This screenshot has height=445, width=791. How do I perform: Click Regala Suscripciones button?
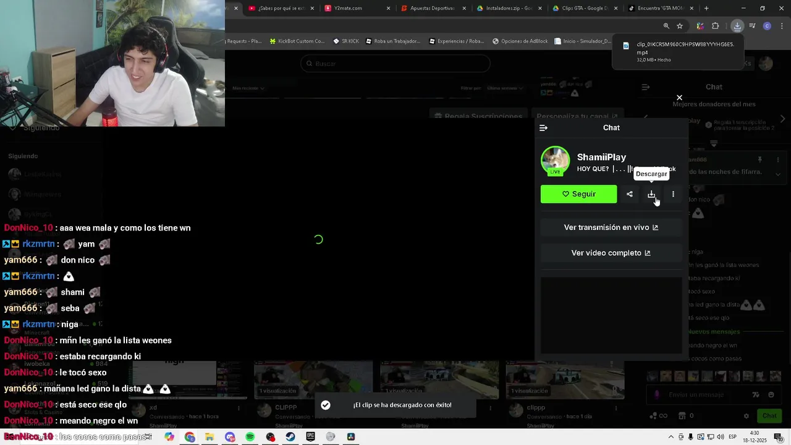pos(479,116)
